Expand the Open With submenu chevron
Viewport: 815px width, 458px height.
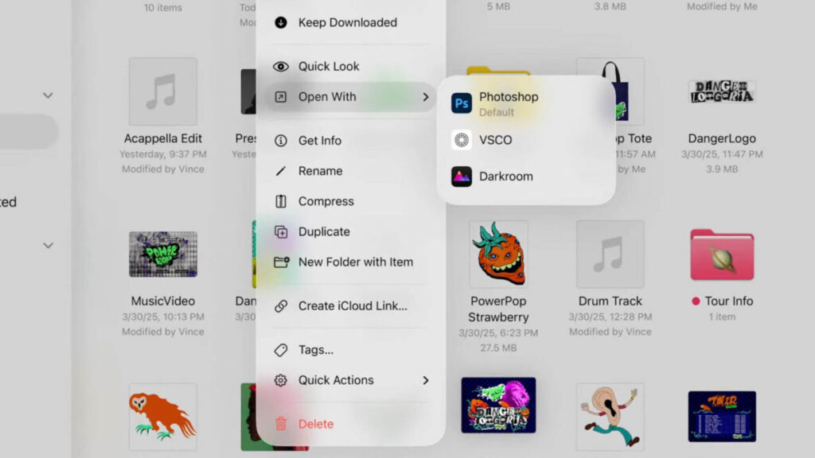click(426, 97)
